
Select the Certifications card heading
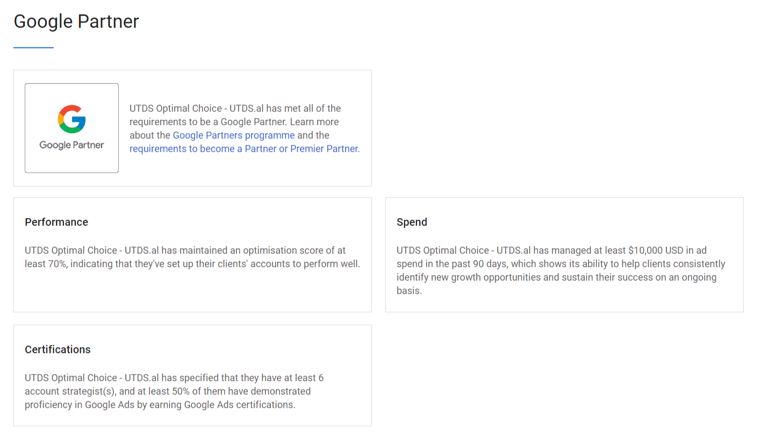(58, 350)
